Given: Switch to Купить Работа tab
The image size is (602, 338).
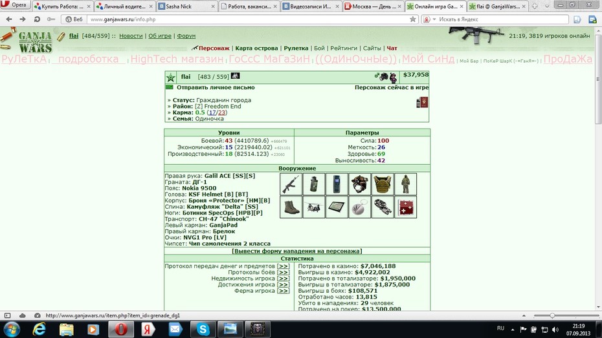Looking at the screenshot, I should (x=63, y=6).
